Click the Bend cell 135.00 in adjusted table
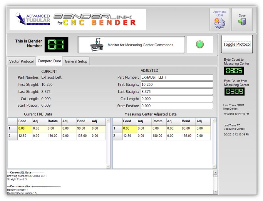Viewport: 263px width, 201px height. [x=188, y=136]
